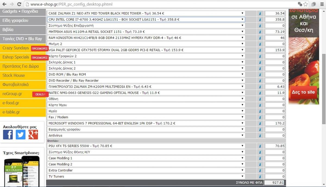Click the 927.81 total with VAT field
Viewport: 326px width, 187px height.
click(274, 183)
